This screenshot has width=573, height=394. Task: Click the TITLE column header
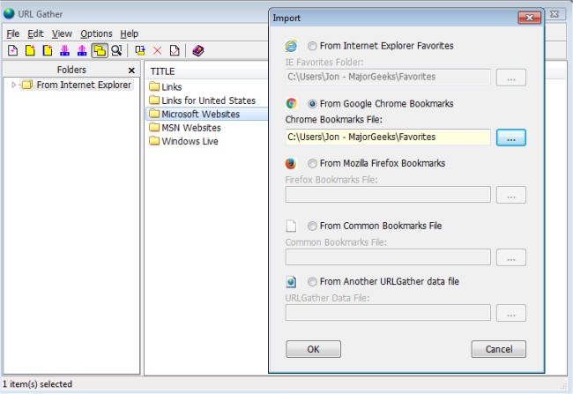(x=162, y=71)
